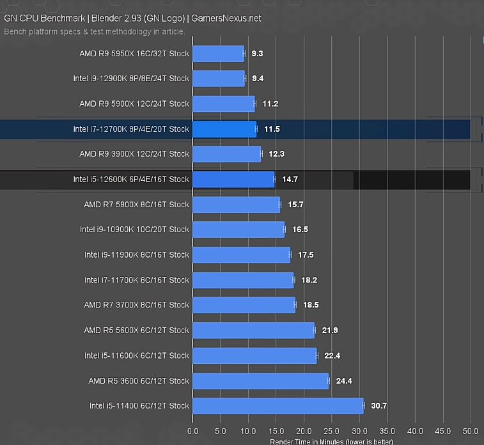Click the 12.3 value next to the 3900X bar
Screen dimensions: 484x445
(x=277, y=154)
